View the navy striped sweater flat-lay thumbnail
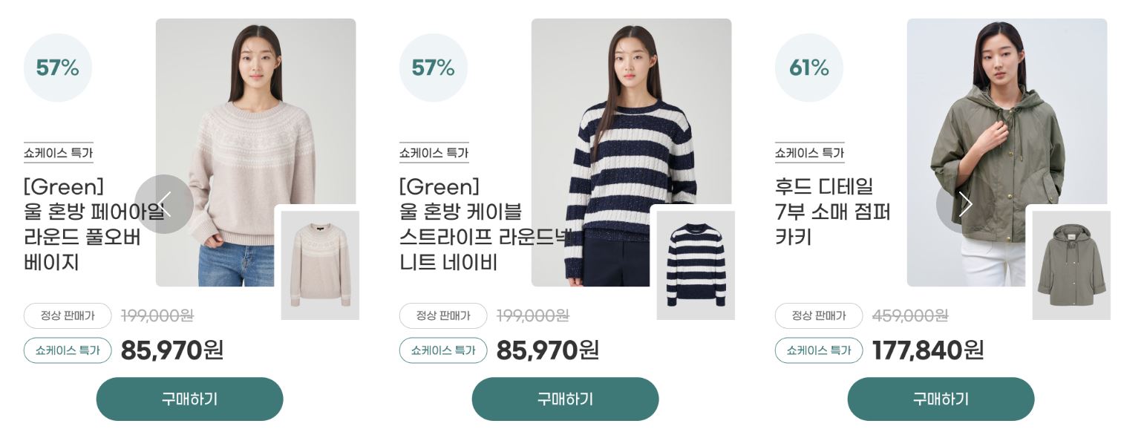 pos(696,266)
